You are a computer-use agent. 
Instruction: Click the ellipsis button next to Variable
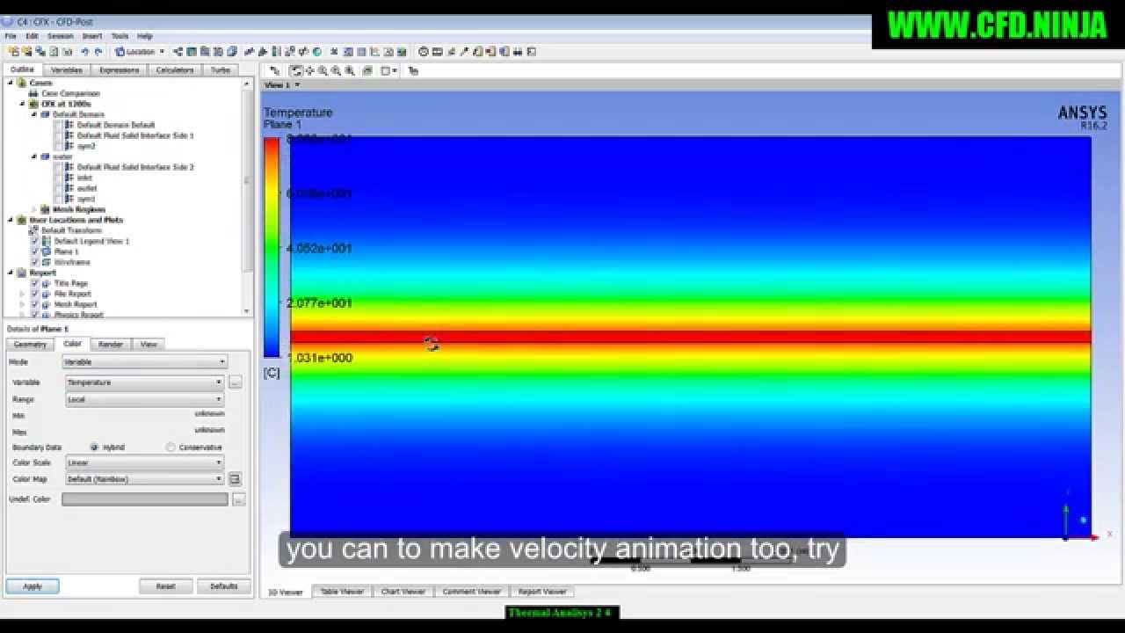pyautogui.click(x=235, y=382)
